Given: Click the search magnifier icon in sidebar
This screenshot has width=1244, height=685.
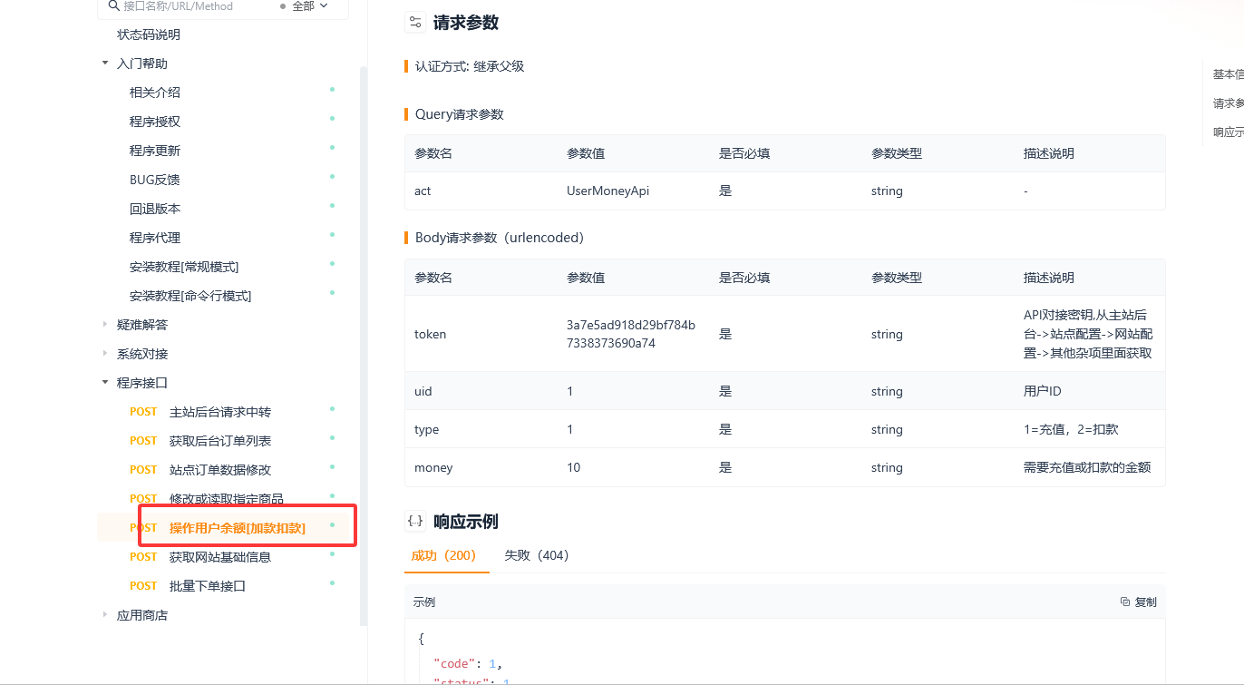Looking at the screenshot, I should tap(113, 6).
